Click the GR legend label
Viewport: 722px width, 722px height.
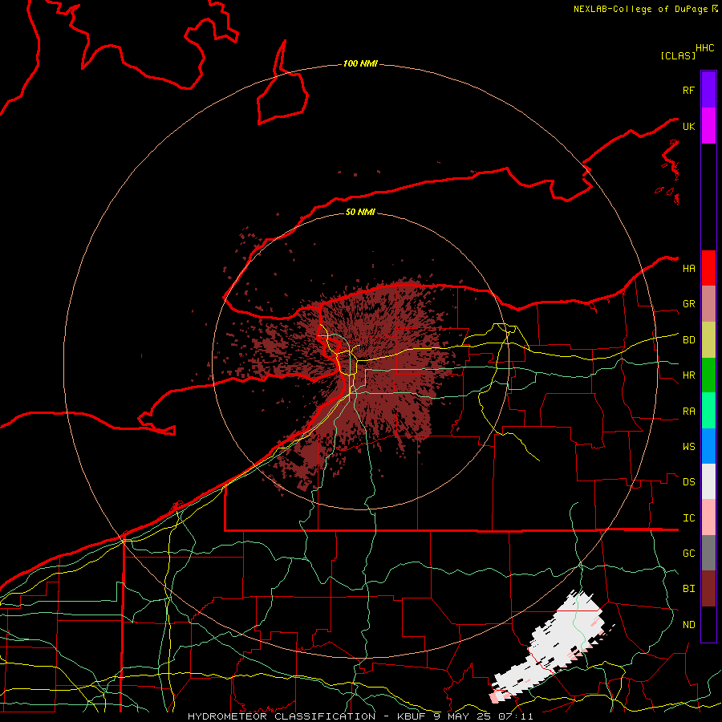click(x=688, y=304)
